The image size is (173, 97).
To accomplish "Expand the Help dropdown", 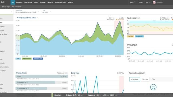I will (148, 2).
